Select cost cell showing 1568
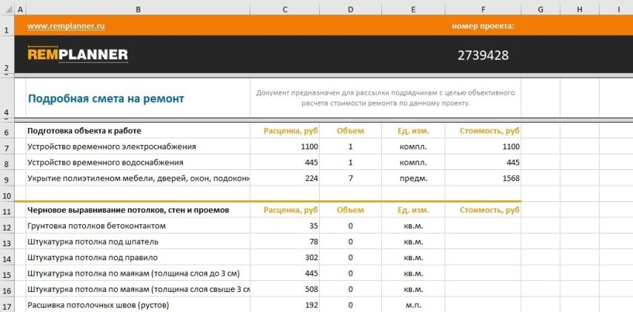The image size is (633, 312). pos(483,178)
